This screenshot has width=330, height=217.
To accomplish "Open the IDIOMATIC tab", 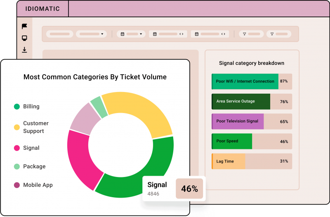I will 42,9.
